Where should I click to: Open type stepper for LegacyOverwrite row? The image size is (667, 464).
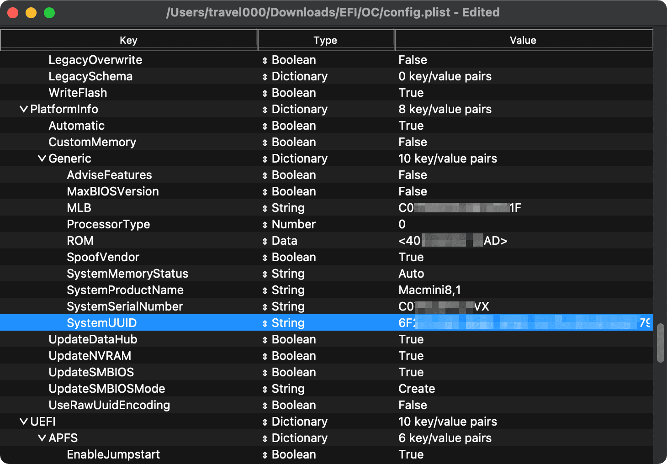pos(265,60)
